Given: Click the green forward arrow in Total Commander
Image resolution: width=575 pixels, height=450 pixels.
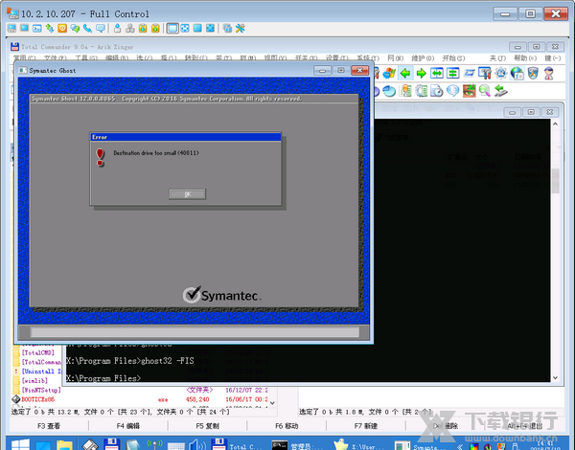Looking at the screenshot, I should (421, 74).
